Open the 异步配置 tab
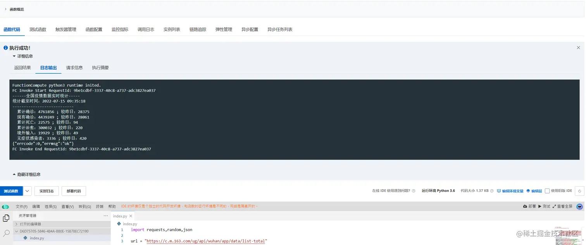Viewport: 586px width, 245px height. click(250, 29)
